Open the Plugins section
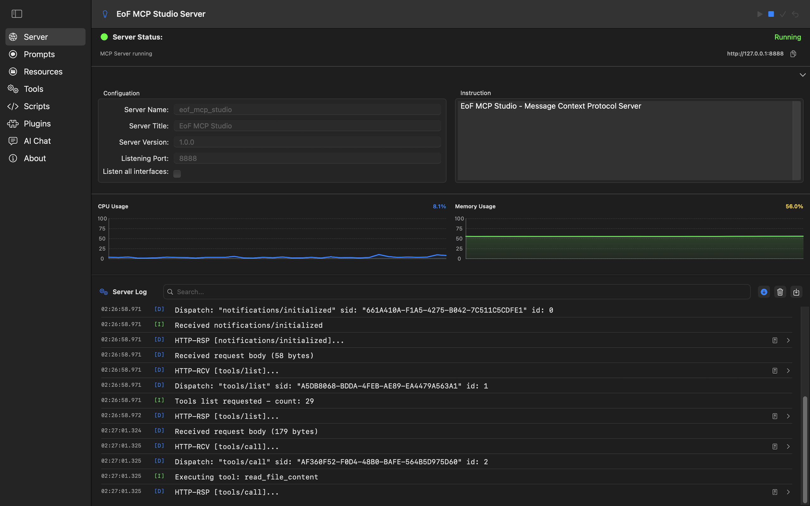810x506 pixels. pos(46,124)
